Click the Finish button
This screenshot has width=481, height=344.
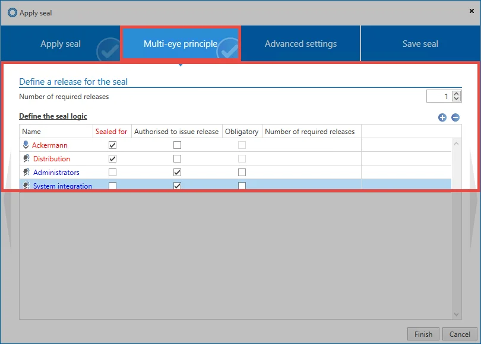point(423,334)
